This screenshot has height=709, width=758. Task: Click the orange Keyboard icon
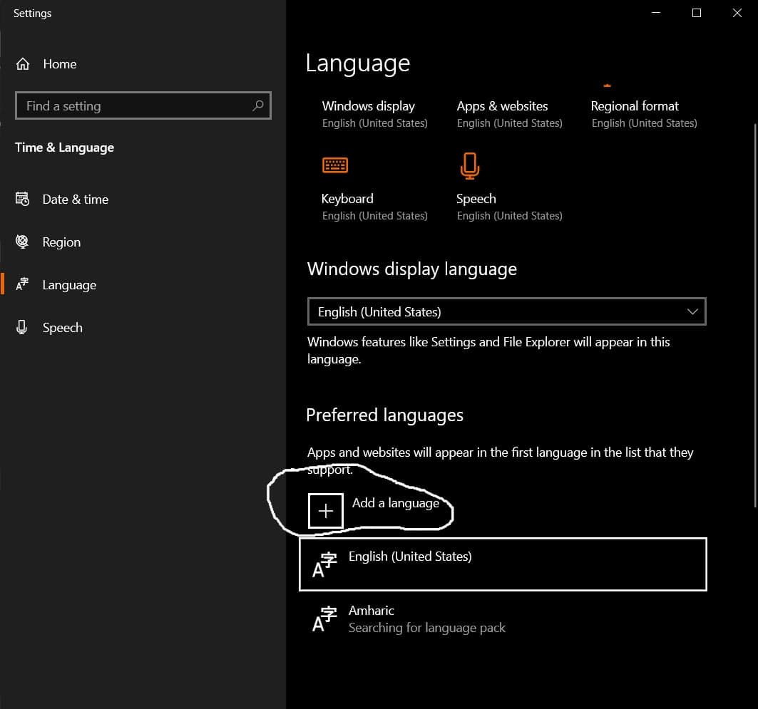(x=335, y=165)
